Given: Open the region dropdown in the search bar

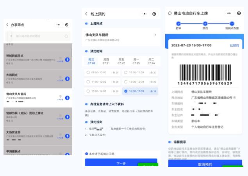Looking at the screenshot, I should (x=11, y=36).
